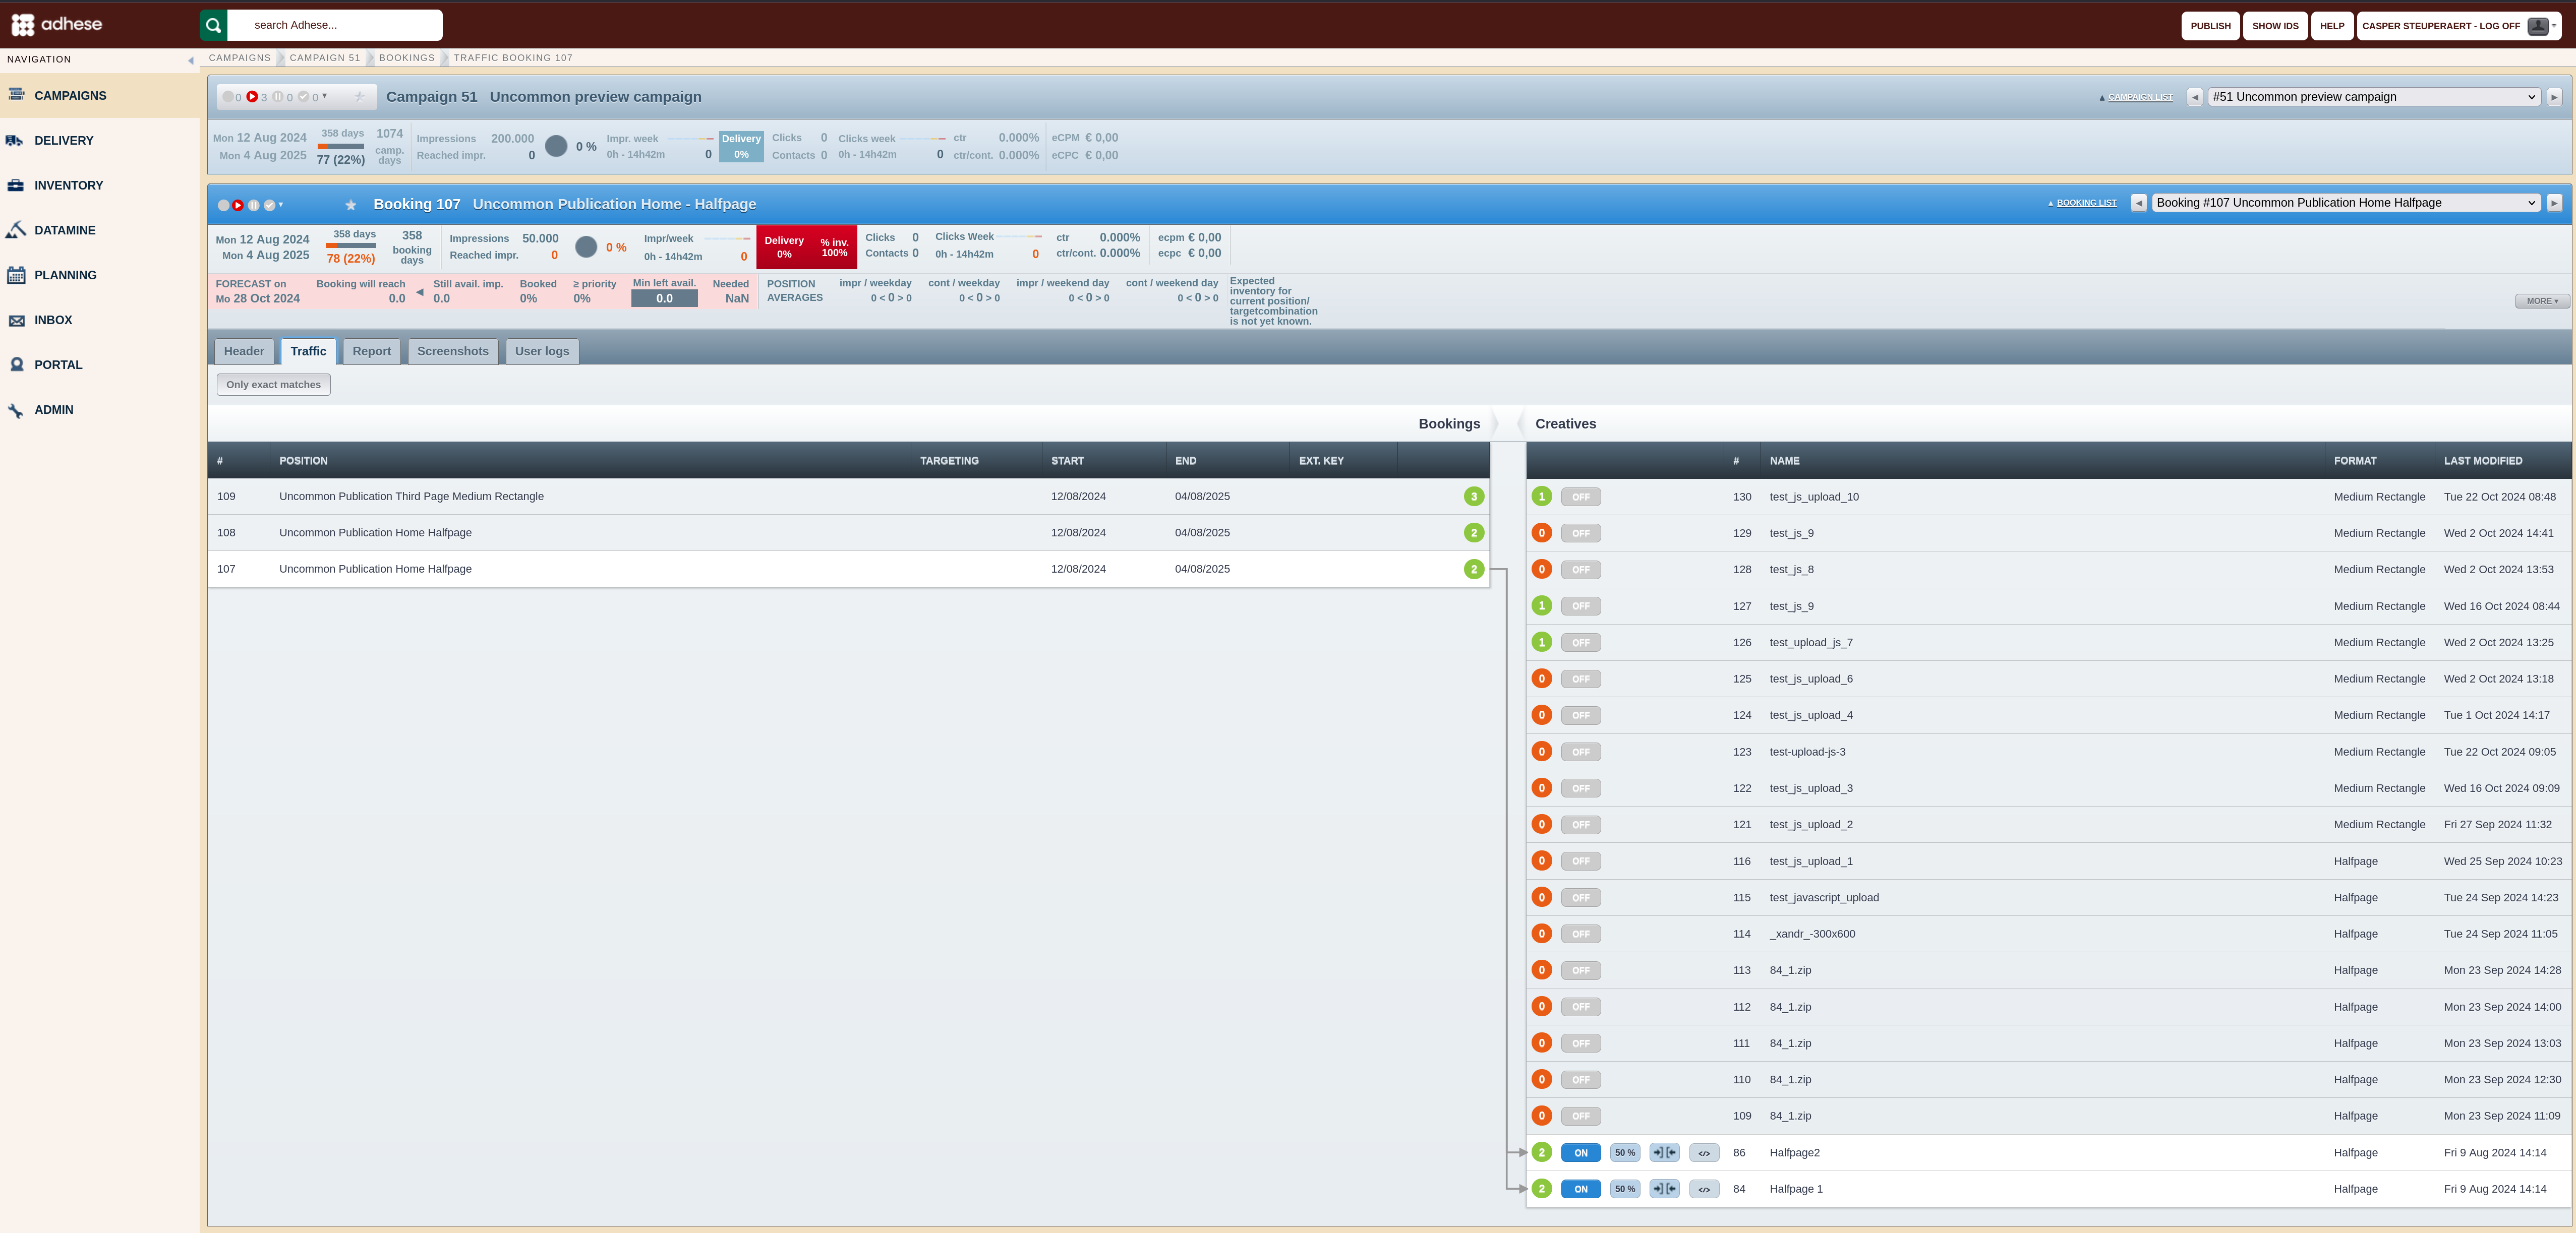
Task: Toggle the _xandr_-300x600 creative on
Action: 1581,934
